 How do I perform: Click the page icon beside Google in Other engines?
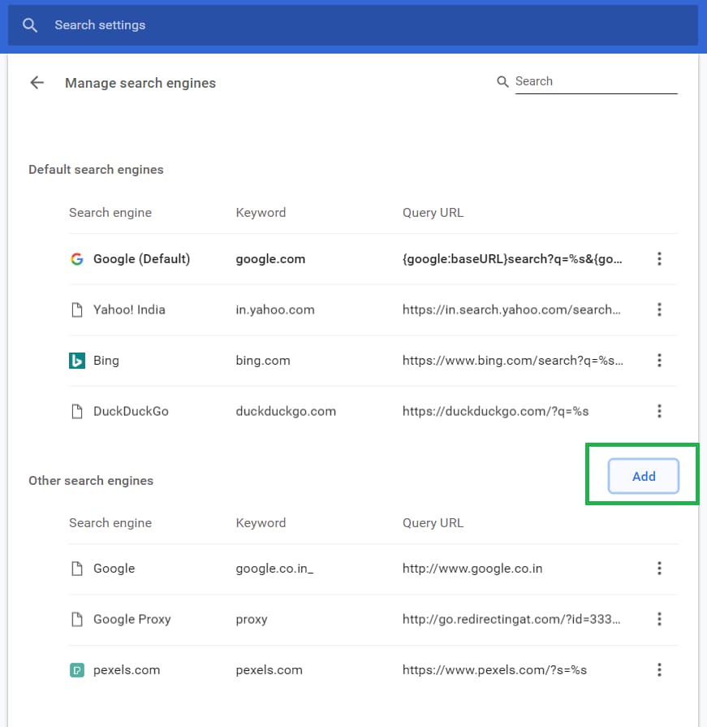click(77, 568)
